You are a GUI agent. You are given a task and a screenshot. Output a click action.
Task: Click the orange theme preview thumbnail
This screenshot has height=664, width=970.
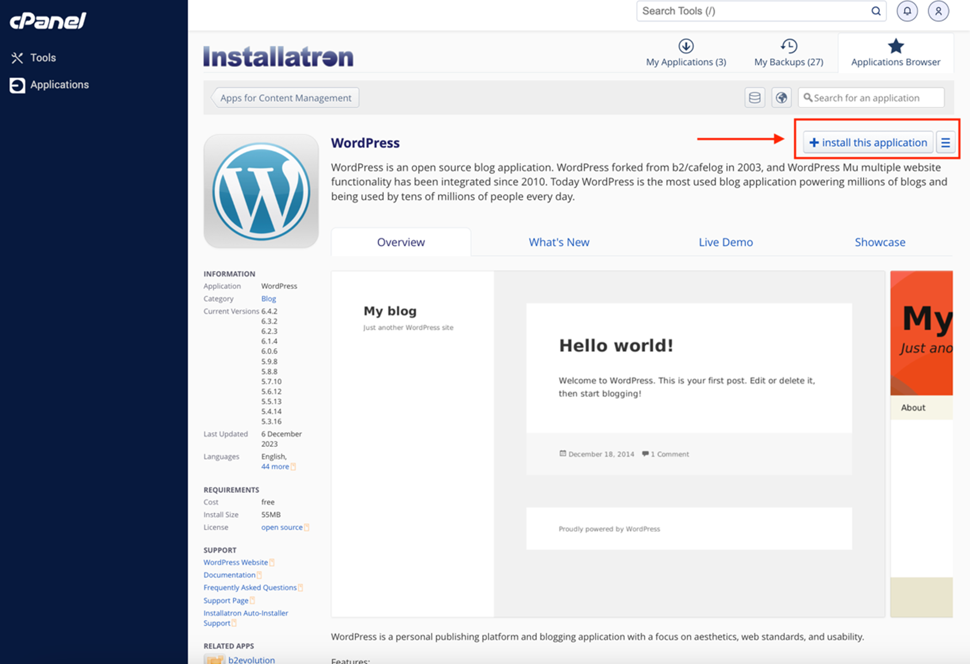pyautogui.click(x=921, y=333)
